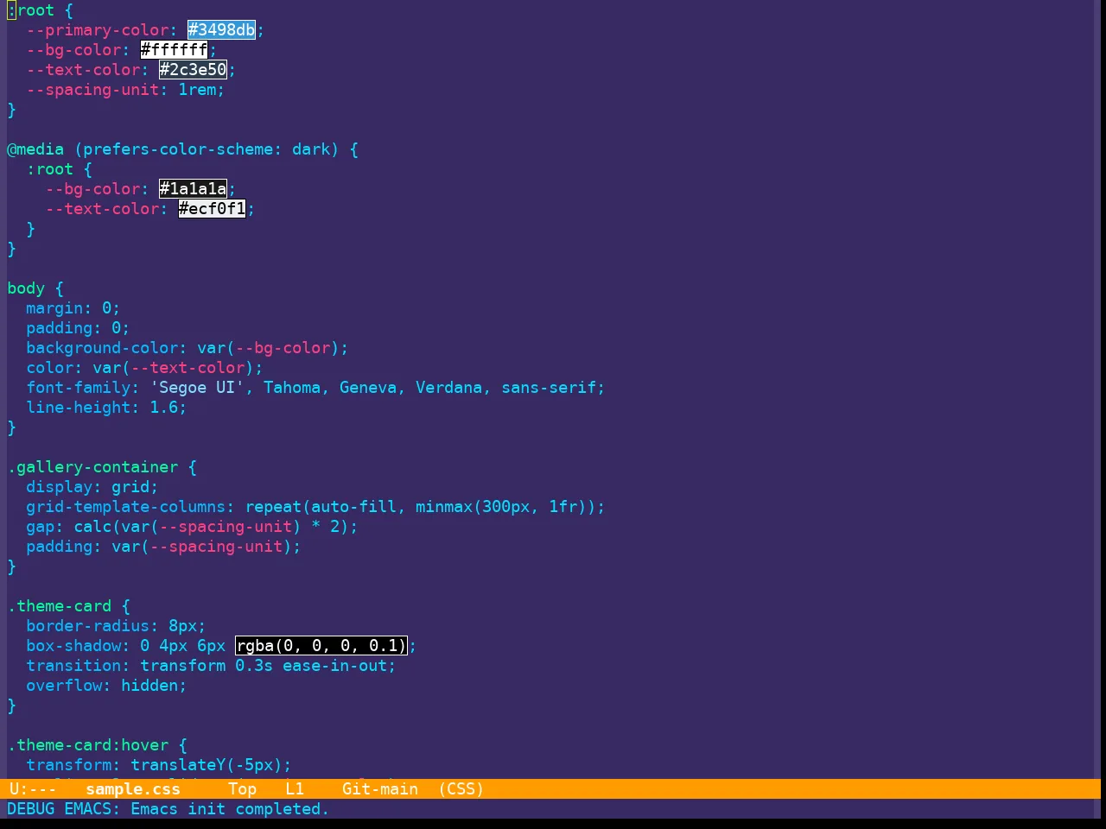Click 'transition: transform 0.3s ease-in-out;' line
The width and height of the screenshot is (1106, 829).
211,666
